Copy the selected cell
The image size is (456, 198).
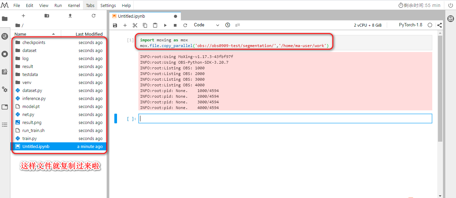pyautogui.click(x=145, y=25)
